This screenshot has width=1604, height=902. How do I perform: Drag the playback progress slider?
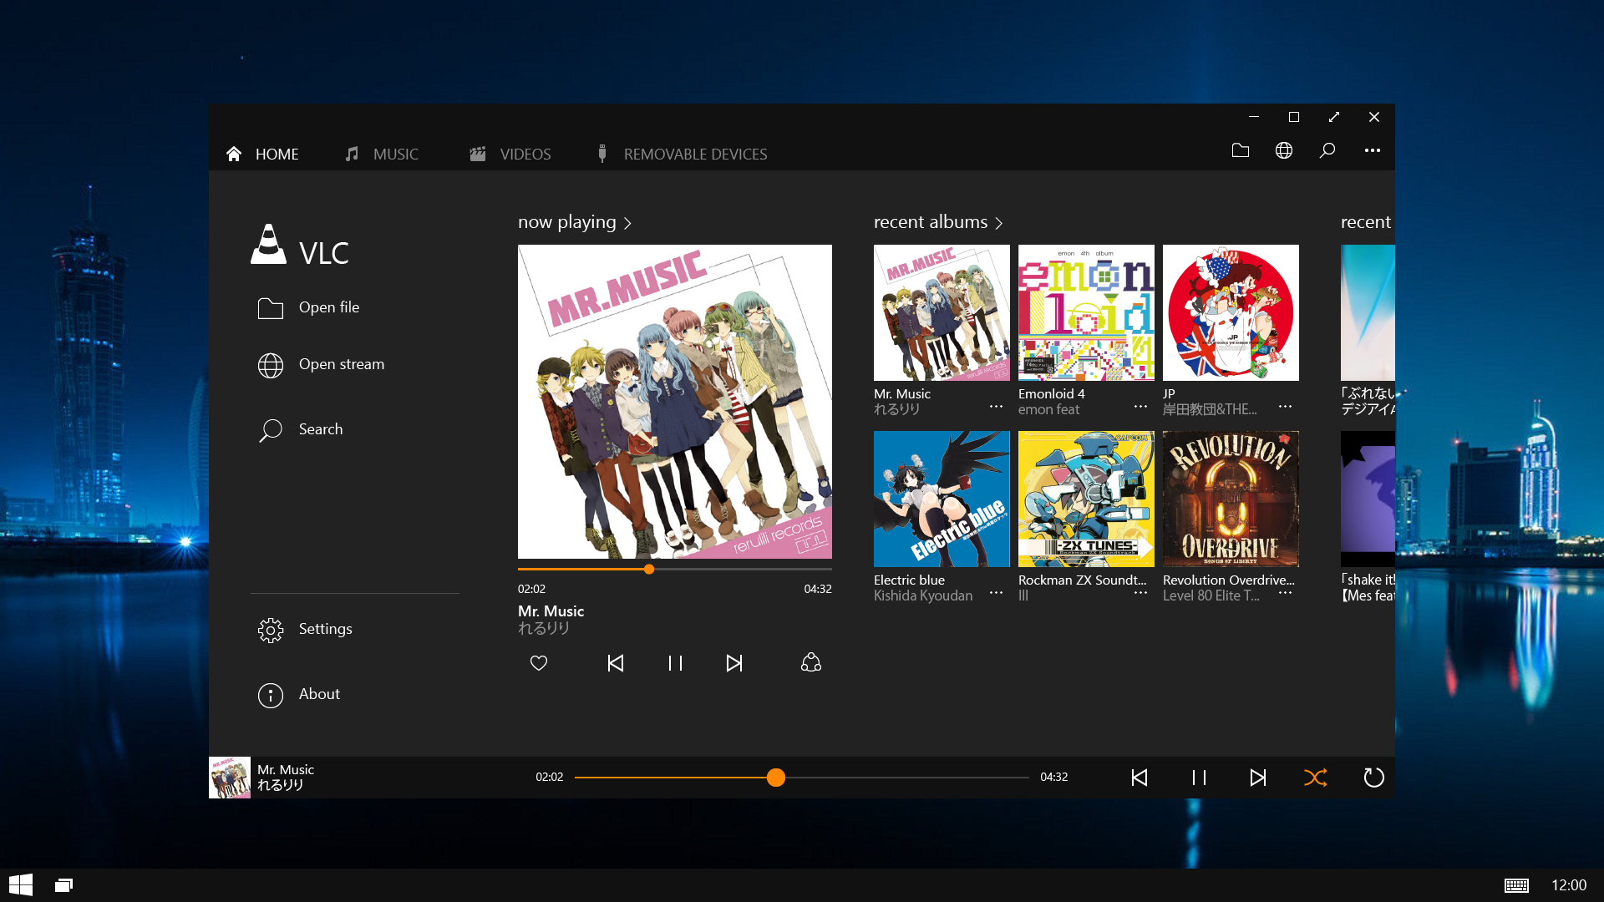coord(777,777)
